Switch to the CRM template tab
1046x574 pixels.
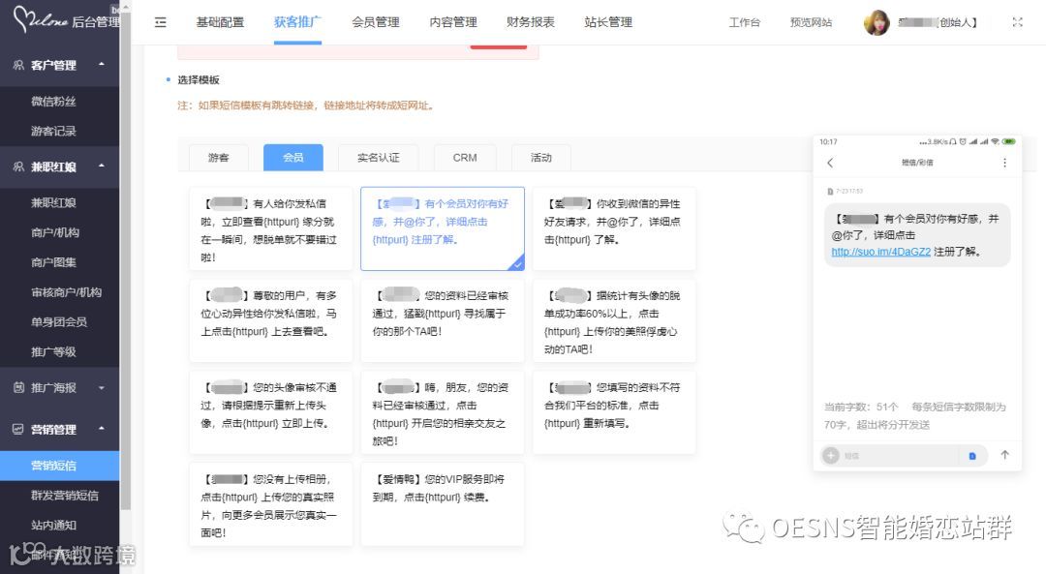[x=465, y=158]
